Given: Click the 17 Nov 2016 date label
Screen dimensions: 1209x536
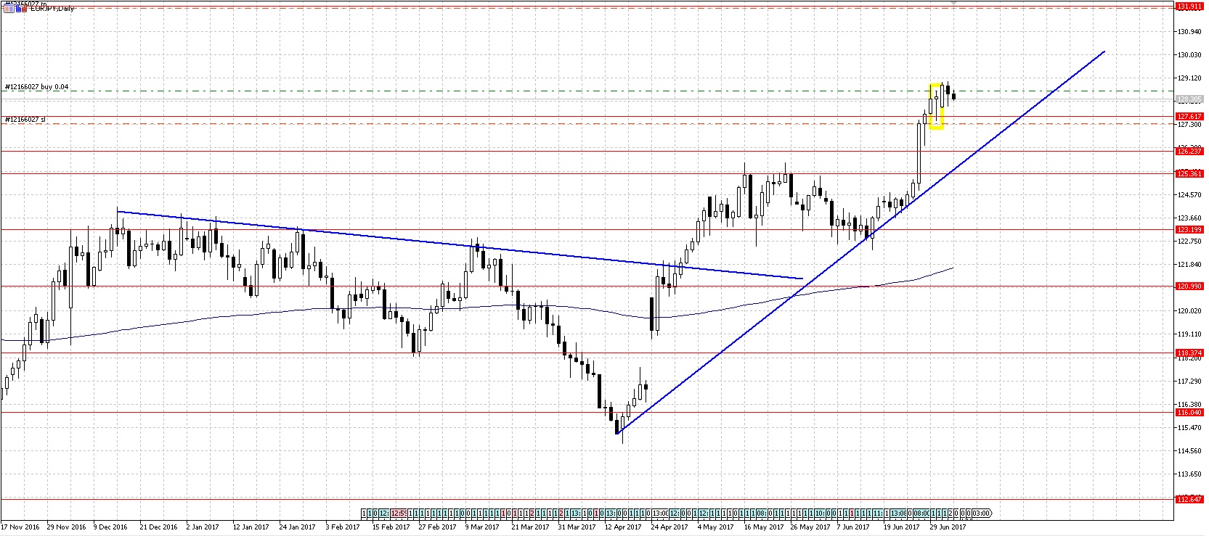Looking at the screenshot, I should 20,527.
